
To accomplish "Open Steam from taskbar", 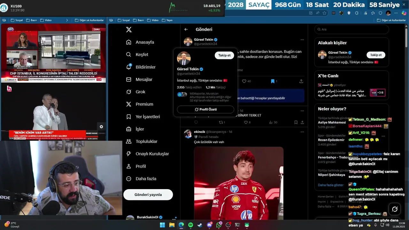I will 200,225.
